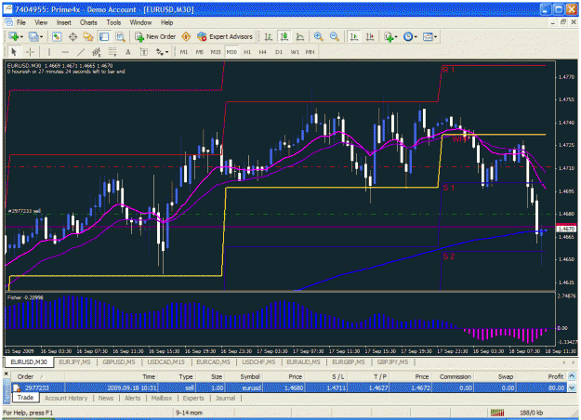Screen dimensions: 581x420
Task: Switch timeframe to MN
Action: (x=310, y=52)
